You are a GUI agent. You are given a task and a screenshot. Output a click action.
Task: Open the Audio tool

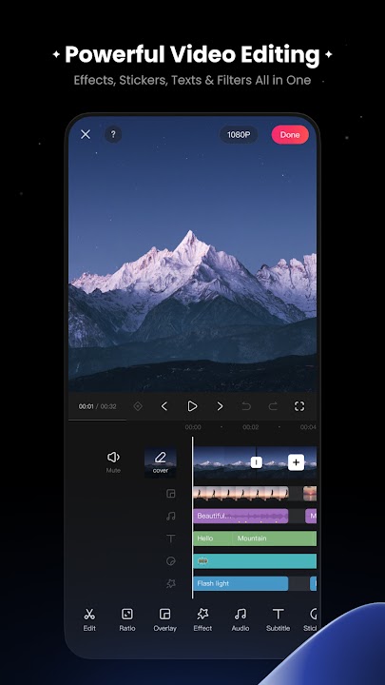241,619
